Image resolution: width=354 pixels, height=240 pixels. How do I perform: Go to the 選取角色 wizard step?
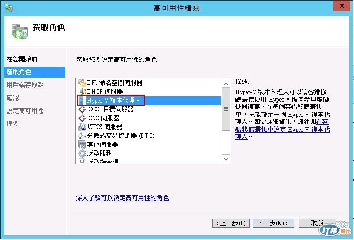(35, 72)
